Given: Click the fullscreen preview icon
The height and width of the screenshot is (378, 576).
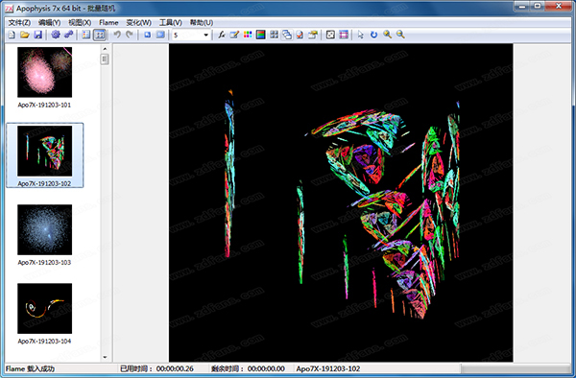Looking at the screenshot, I should (160, 35).
